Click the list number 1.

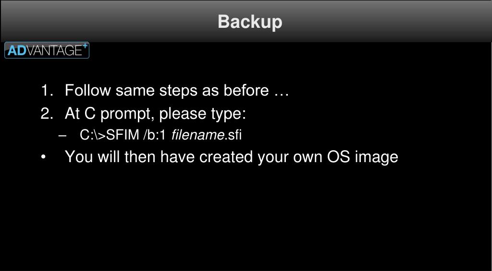point(47,91)
